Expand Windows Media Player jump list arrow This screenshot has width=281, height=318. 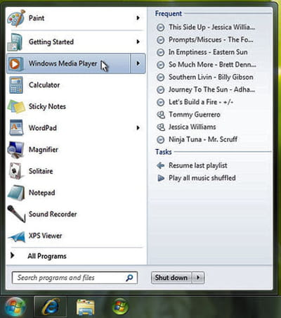point(138,63)
